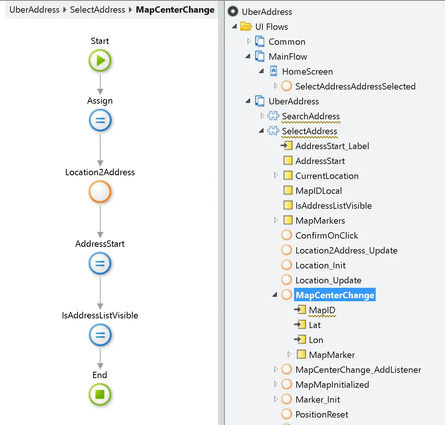Select the Start node in the flow canvas
The image size is (445, 425).
pyautogui.click(x=100, y=60)
